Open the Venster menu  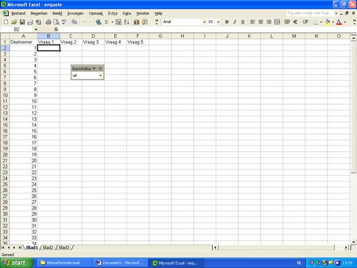pyautogui.click(x=142, y=14)
